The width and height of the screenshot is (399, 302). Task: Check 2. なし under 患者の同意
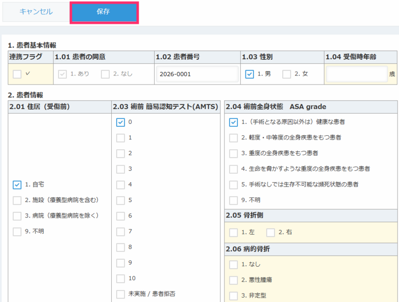click(105, 74)
